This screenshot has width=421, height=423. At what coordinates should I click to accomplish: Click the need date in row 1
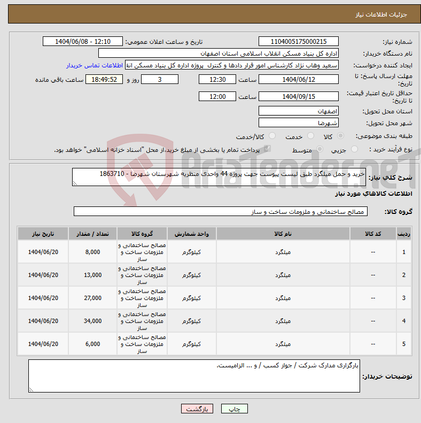43,252
